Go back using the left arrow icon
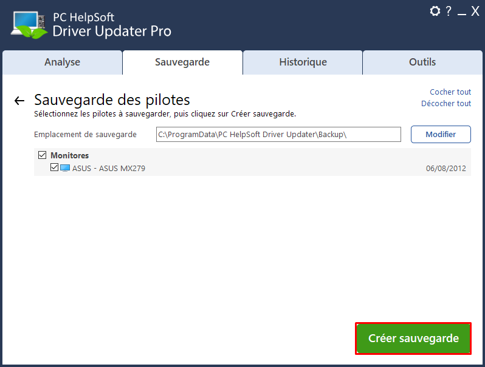The width and height of the screenshot is (485, 367). 19,101
